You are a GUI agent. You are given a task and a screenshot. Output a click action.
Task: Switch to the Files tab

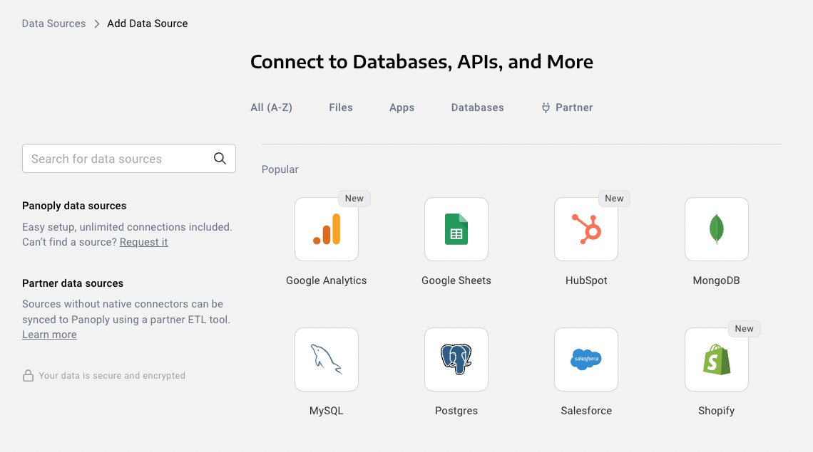pyautogui.click(x=341, y=107)
